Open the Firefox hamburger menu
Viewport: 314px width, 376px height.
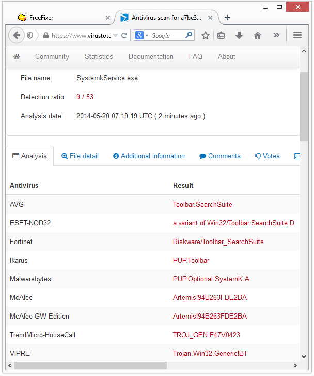[297, 35]
